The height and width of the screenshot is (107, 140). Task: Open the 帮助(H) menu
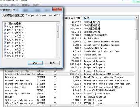coord(37,5)
